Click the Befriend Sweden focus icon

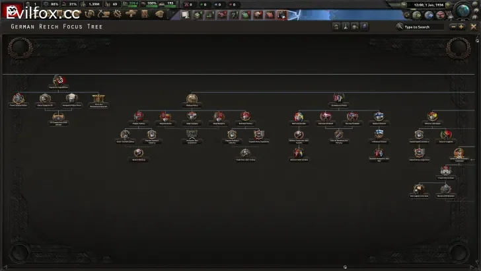(x=299, y=118)
